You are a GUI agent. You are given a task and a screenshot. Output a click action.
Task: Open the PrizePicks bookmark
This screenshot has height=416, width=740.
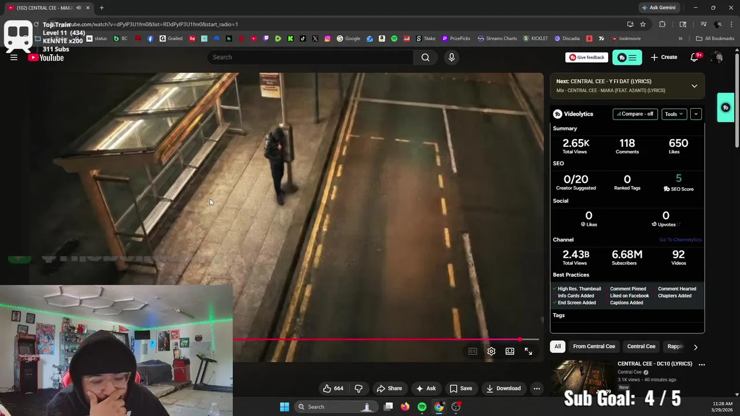click(456, 39)
